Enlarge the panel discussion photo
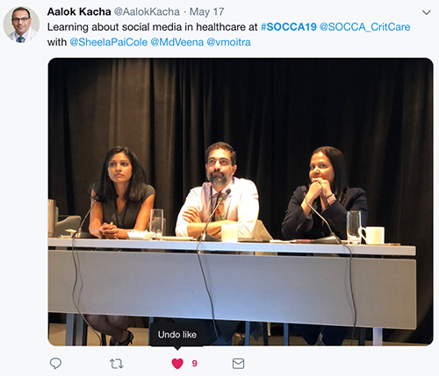 pos(241,202)
